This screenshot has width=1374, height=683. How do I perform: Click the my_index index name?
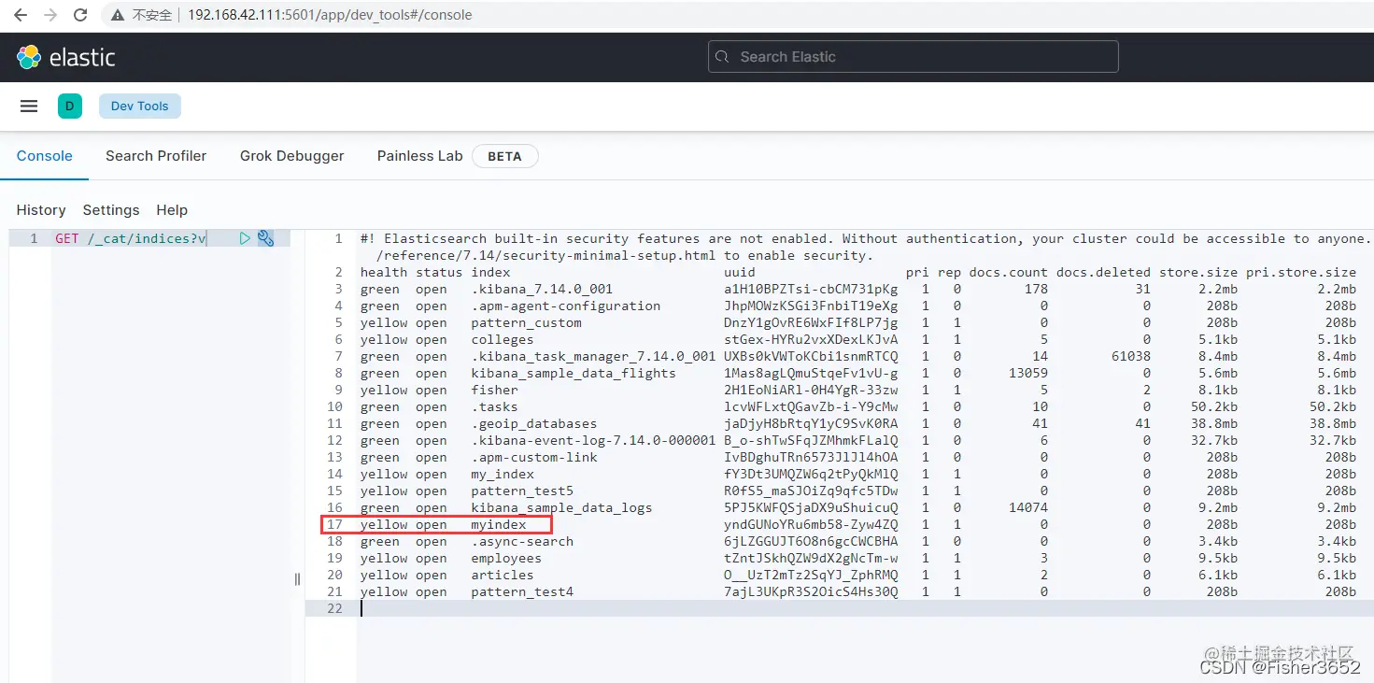(503, 474)
